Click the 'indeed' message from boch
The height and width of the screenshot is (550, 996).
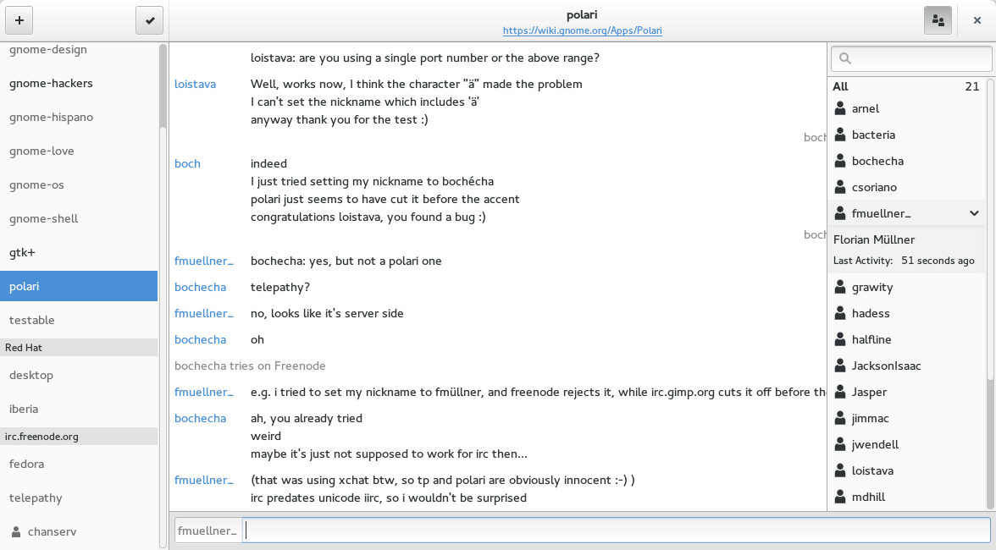(268, 163)
